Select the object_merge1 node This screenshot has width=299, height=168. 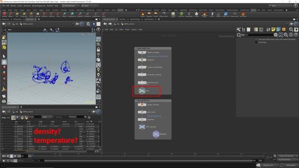[142, 52]
